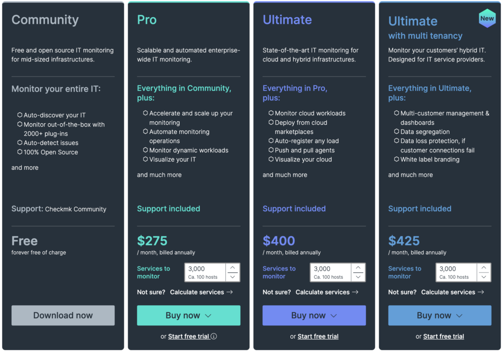Click Download now for Community edition

point(63,316)
